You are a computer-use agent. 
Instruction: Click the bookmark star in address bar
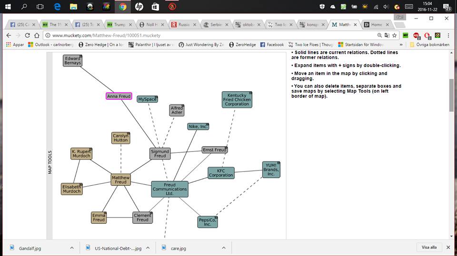coord(394,35)
